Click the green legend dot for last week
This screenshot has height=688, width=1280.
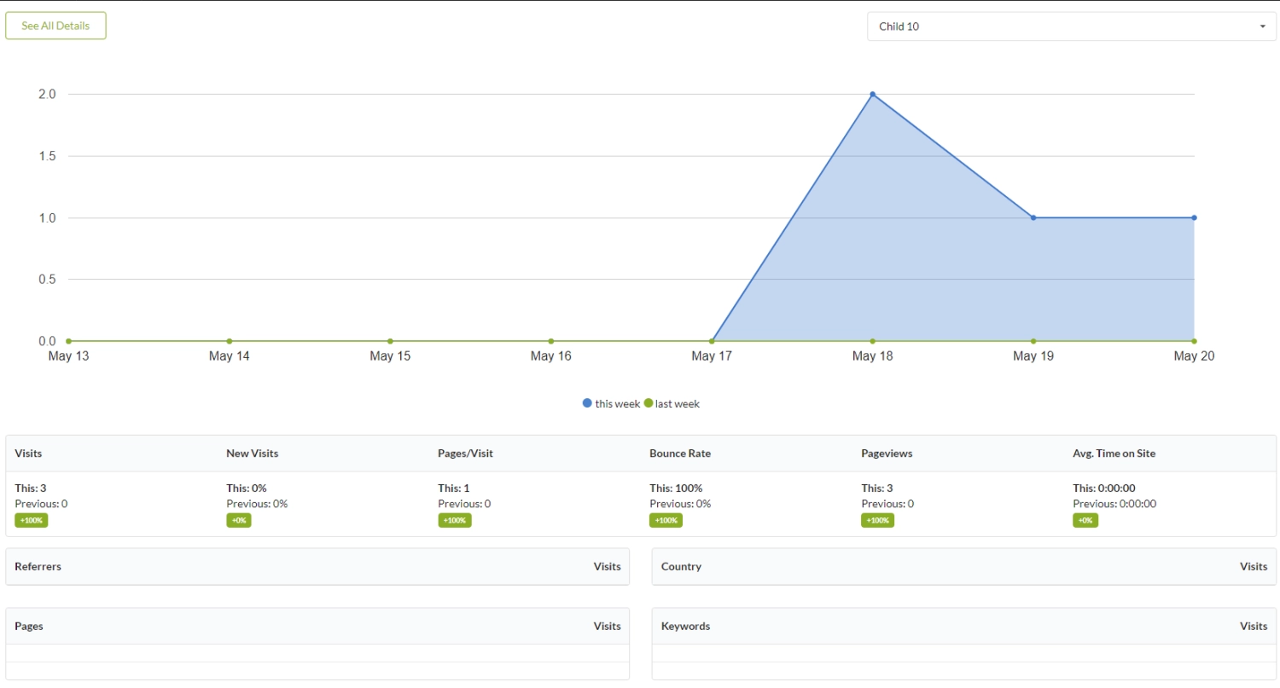pos(649,403)
